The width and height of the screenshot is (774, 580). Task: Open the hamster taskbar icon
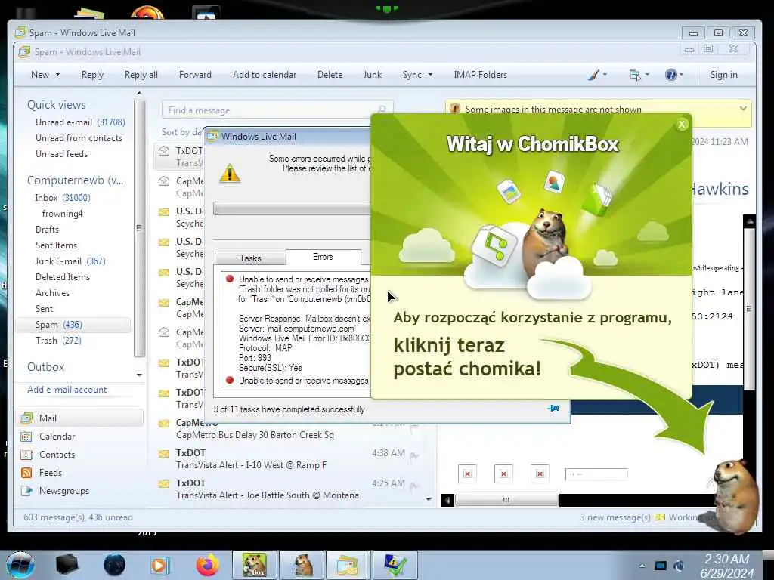pyautogui.click(x=302, y=565)
